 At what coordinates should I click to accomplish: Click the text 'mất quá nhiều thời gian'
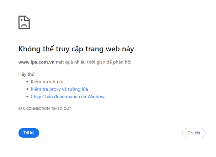(78, 62)
